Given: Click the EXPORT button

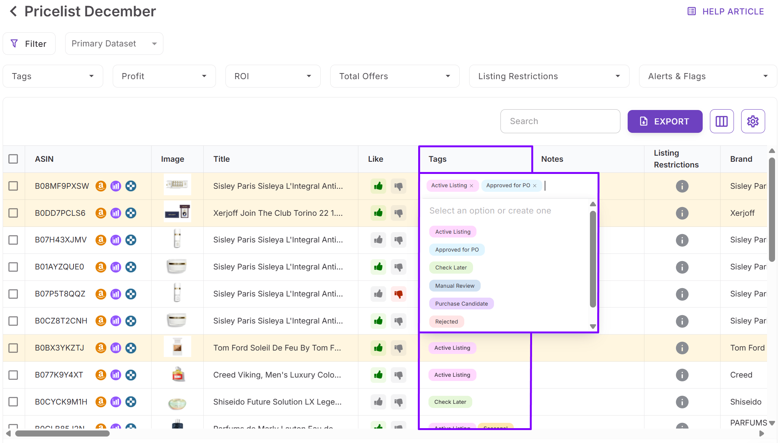Looking at the screenshot, I should click(x=665, y=121).
